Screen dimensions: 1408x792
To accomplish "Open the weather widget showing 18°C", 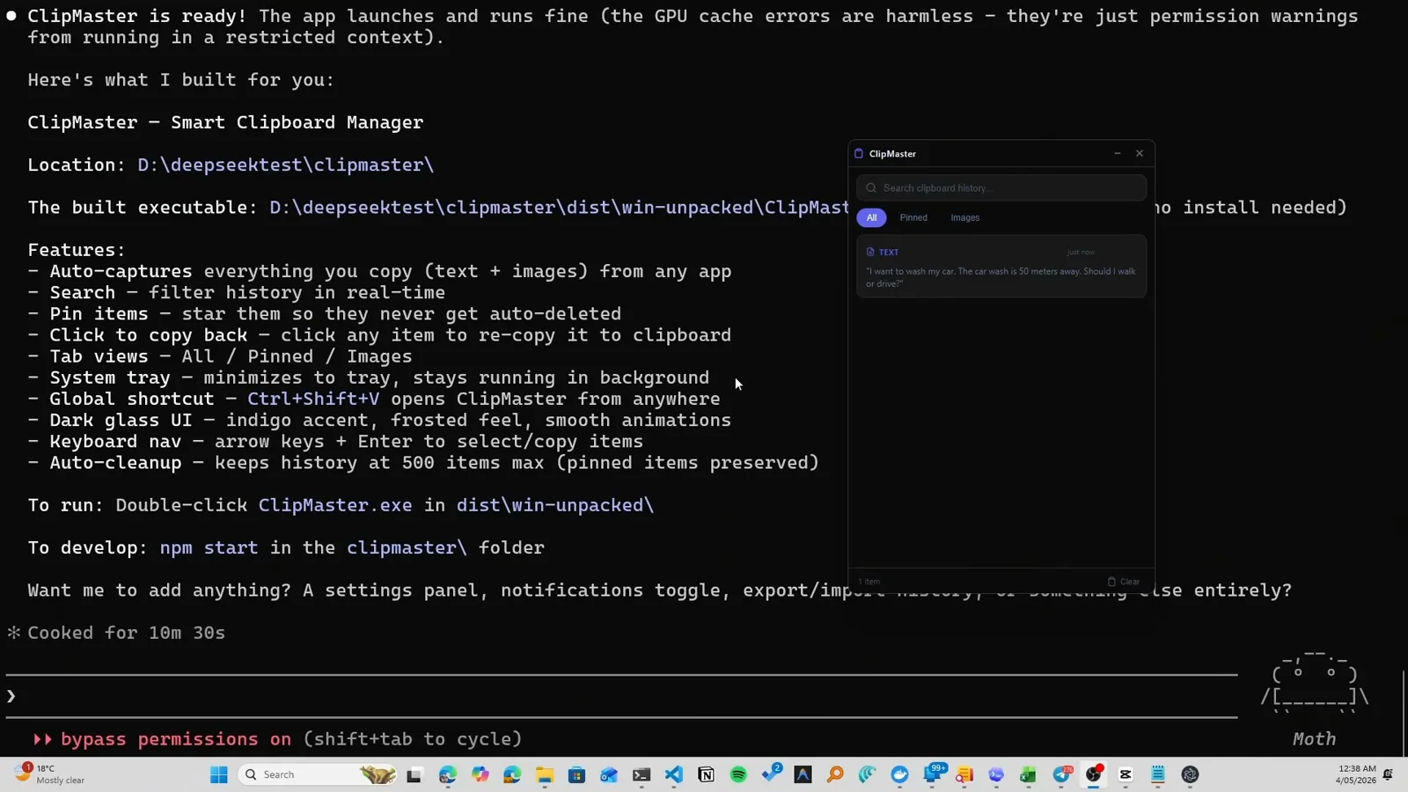I will point(51,774).
